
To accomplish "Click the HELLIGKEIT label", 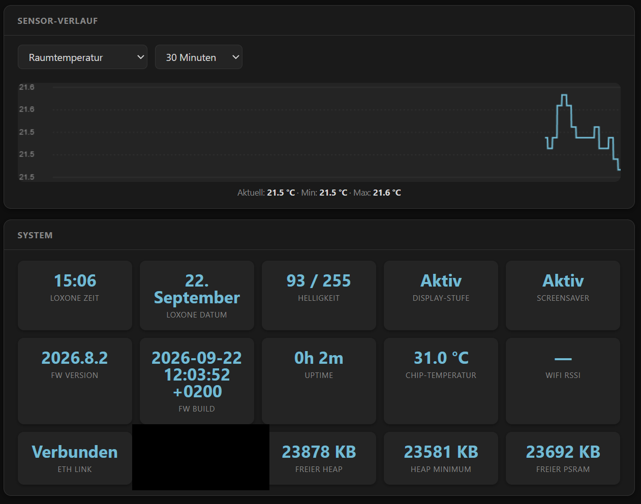I will point(319,298).
